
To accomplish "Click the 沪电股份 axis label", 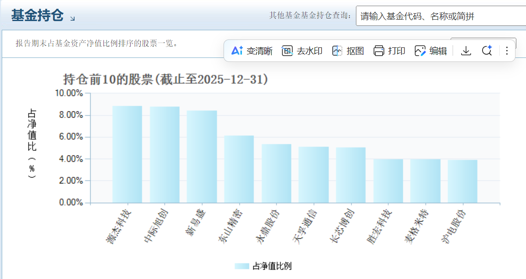I will pos(454,226).
